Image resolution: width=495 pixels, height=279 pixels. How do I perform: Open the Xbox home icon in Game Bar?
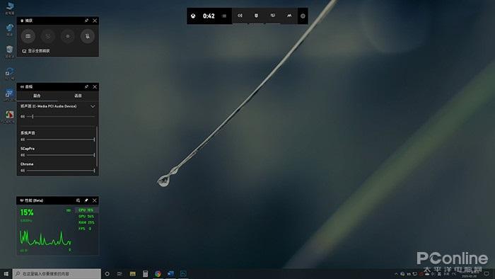pyautogui.click(x=193, y=16)
